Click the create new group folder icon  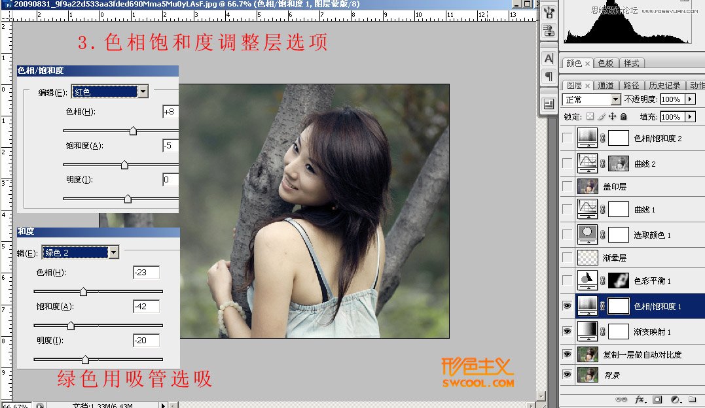coord(693,399)
